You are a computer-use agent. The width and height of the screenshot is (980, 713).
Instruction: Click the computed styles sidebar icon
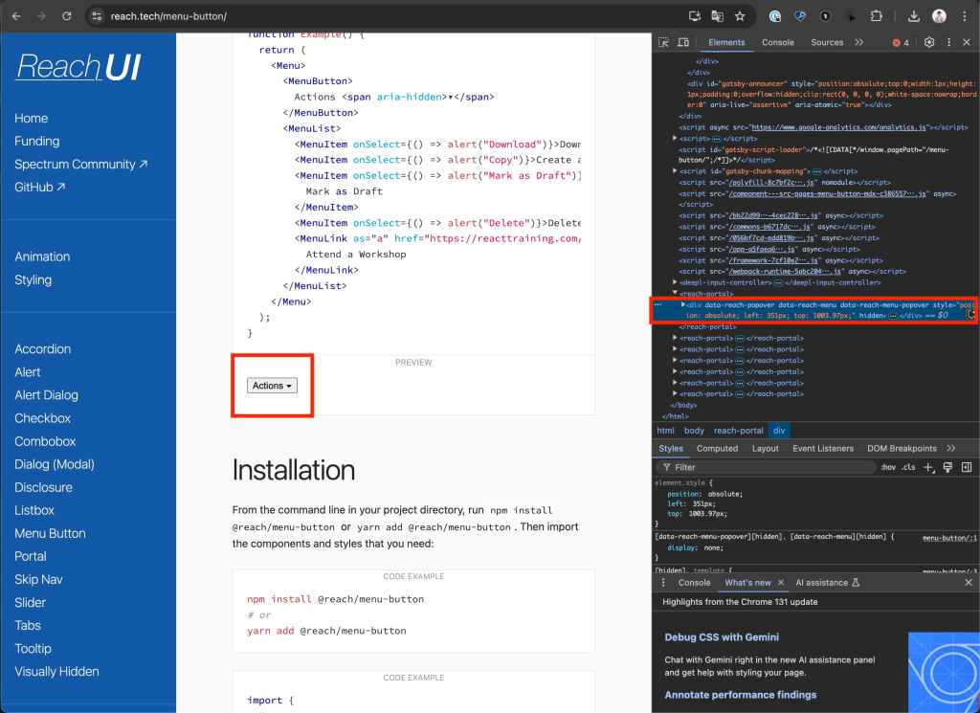click(966, 467)
